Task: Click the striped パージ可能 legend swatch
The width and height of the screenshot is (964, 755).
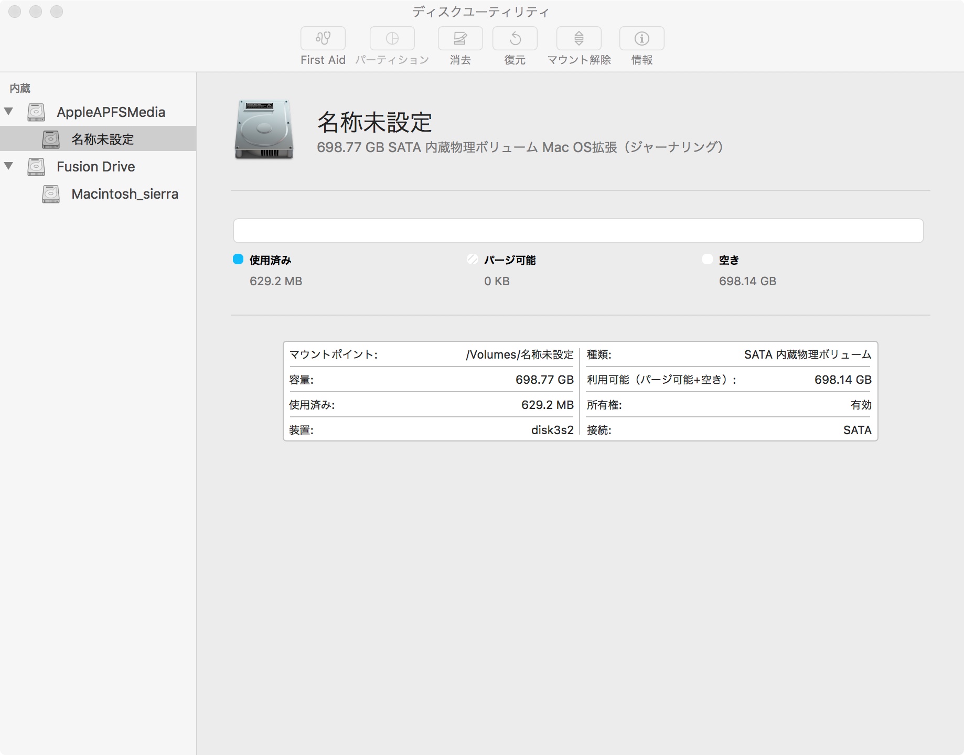Action: pos(473,260)
